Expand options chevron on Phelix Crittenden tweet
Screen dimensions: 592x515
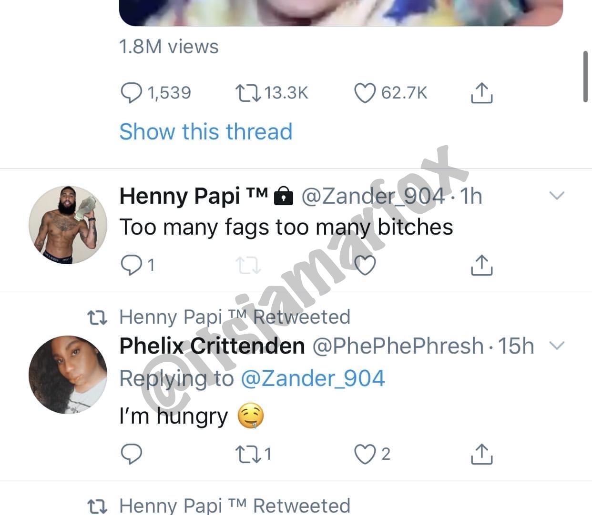(x=557, y=346)
